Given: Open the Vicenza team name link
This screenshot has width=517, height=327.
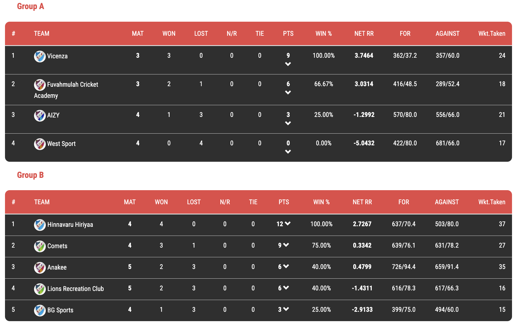Looking at the screenshot, I should point(57,56).
